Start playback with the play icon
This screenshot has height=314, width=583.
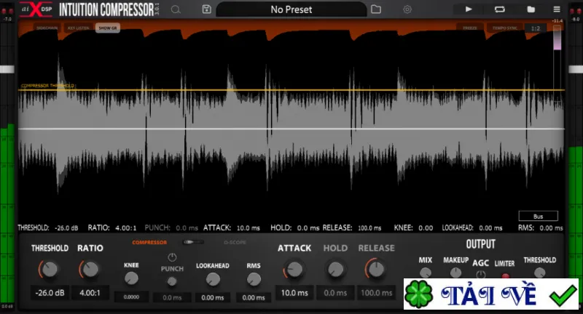pos(469,9)
